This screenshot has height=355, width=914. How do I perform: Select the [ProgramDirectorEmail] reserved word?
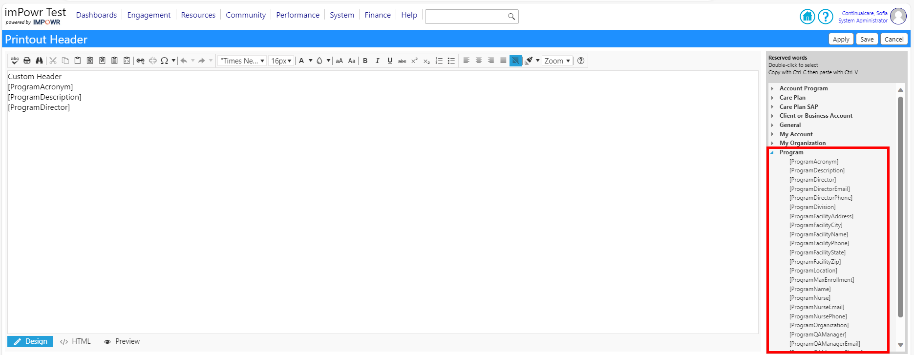pos(820,189)
